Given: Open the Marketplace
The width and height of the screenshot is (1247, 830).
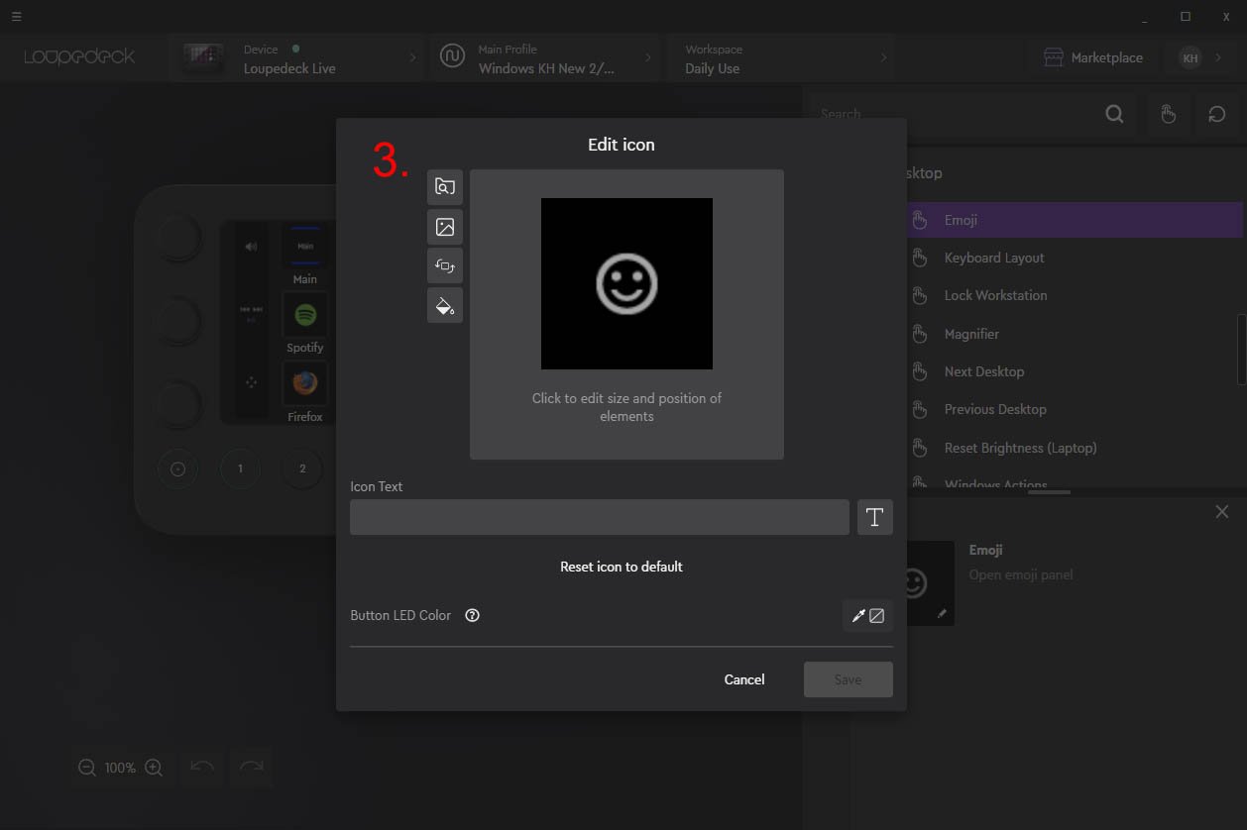Looking at the screenshot, I should pyautogui.click(x=1093, y=57).
